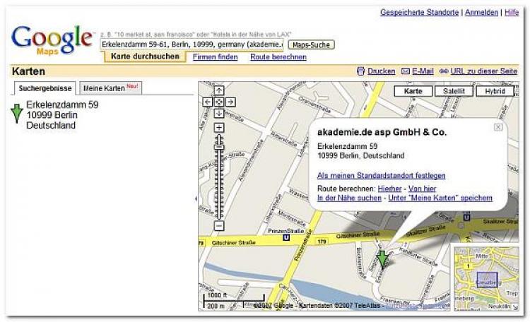The image size is (530, 322).
Task: Switch map view to Satellit
Action: tap(454, 91)
